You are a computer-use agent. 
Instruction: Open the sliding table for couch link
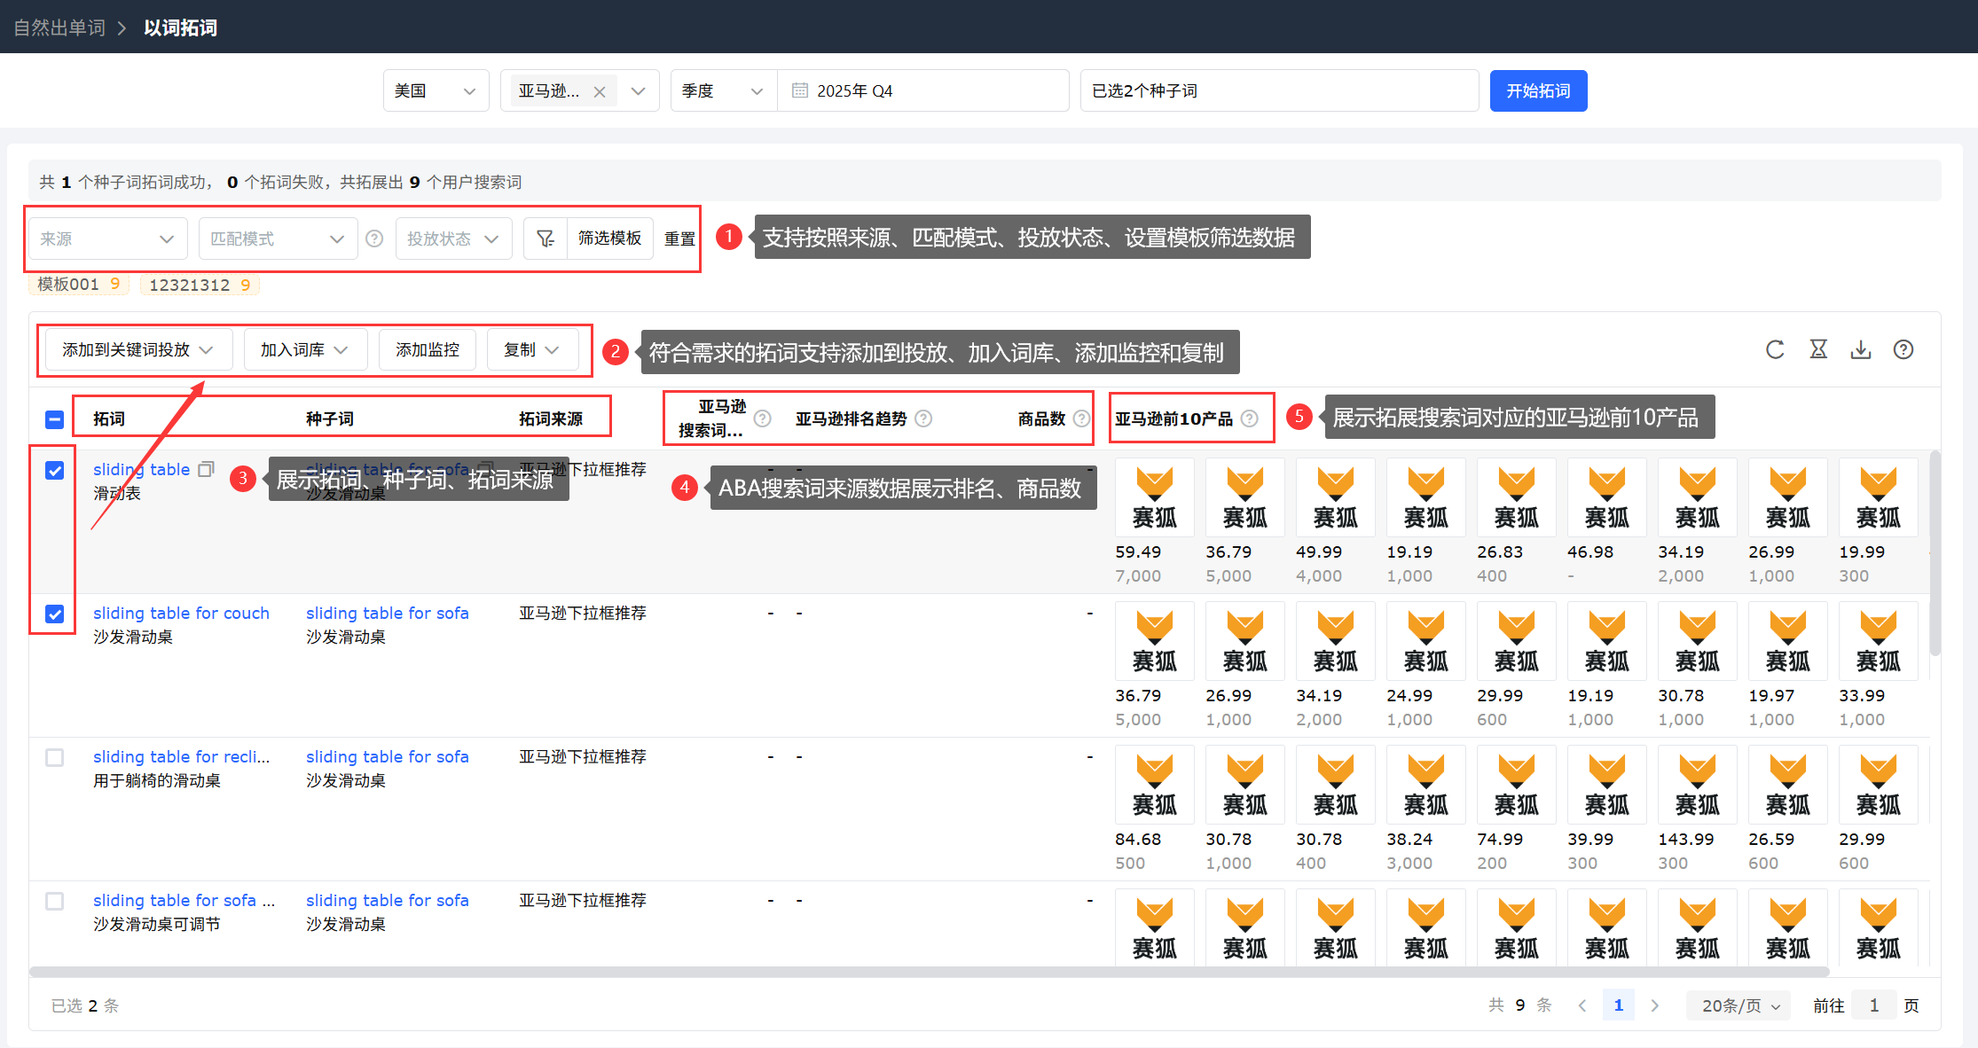[181, 613]
